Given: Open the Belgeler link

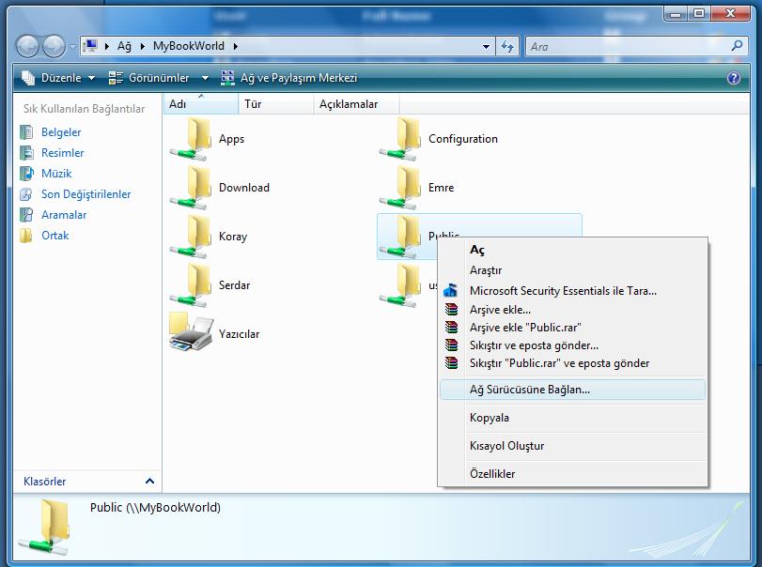Looking at the screenshot, I should click(x=61, y=132).
